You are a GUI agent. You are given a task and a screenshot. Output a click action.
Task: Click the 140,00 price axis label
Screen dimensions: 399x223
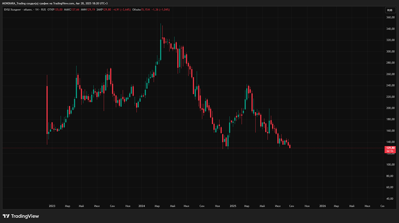[x=390, y=142]
